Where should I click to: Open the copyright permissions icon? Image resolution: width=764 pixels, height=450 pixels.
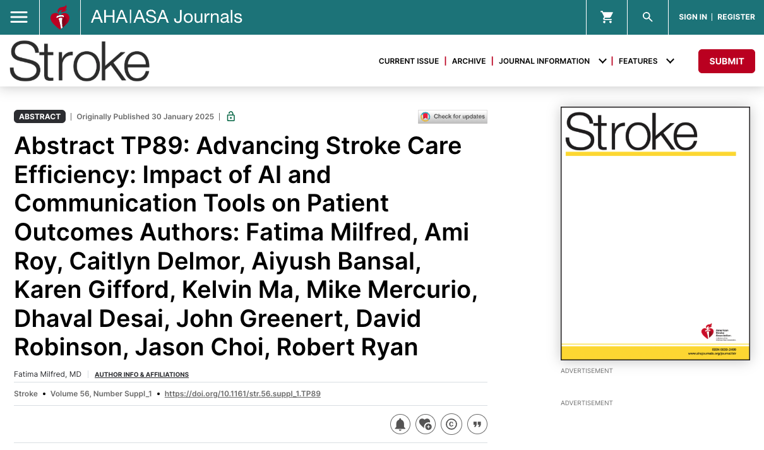point(451,424)
